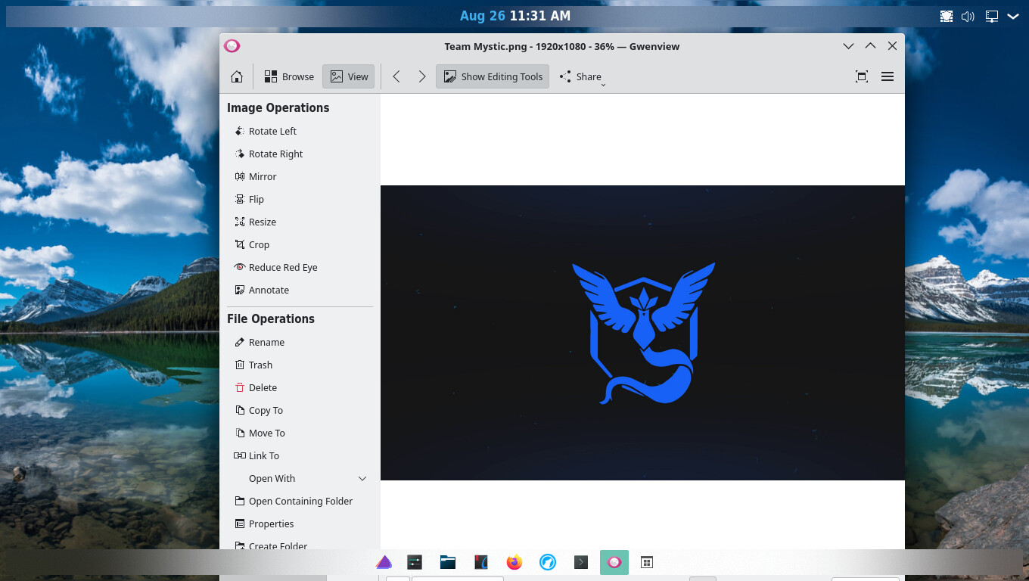Click the window grid icon in the dock
The width and height of the screenshot is (1029, 581).
tap(647, 562)
